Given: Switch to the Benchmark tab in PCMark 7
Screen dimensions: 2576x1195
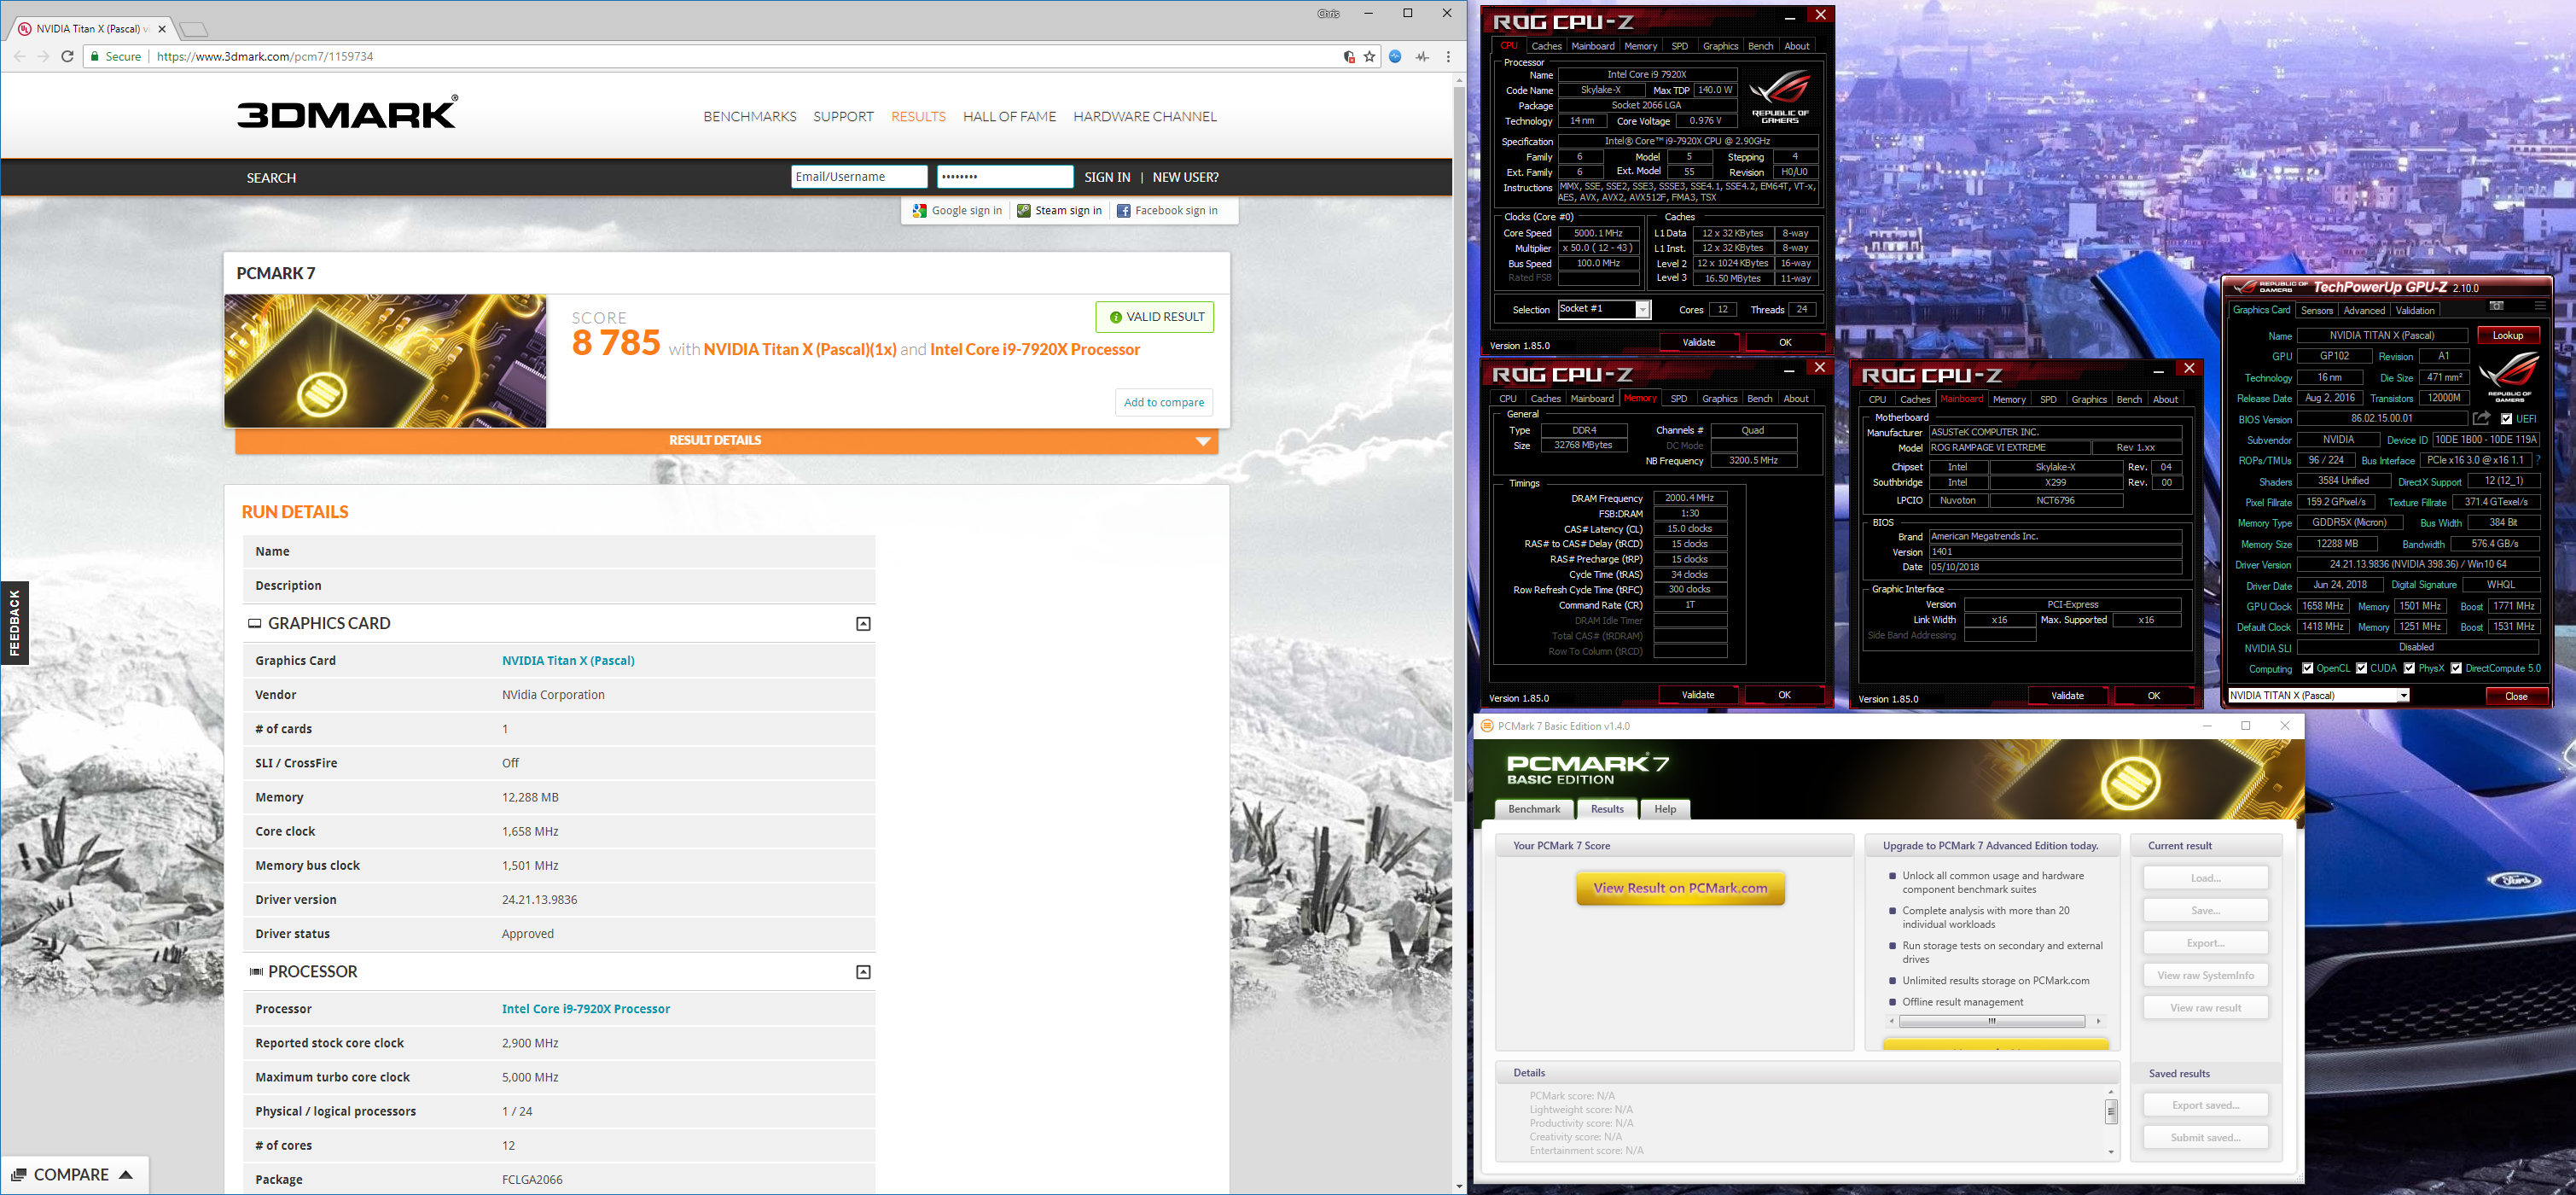Looking at the screenshot, I should click(1534, 809).
